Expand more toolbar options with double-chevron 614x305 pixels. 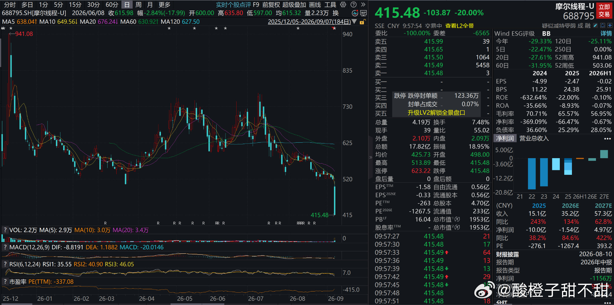363,5
